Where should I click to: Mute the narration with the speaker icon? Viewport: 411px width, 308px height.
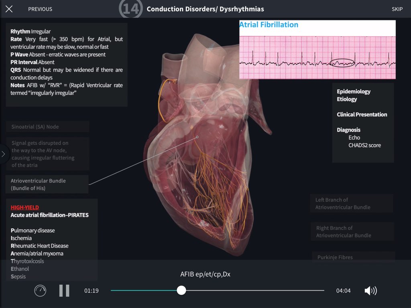click(x=370, y=291)
